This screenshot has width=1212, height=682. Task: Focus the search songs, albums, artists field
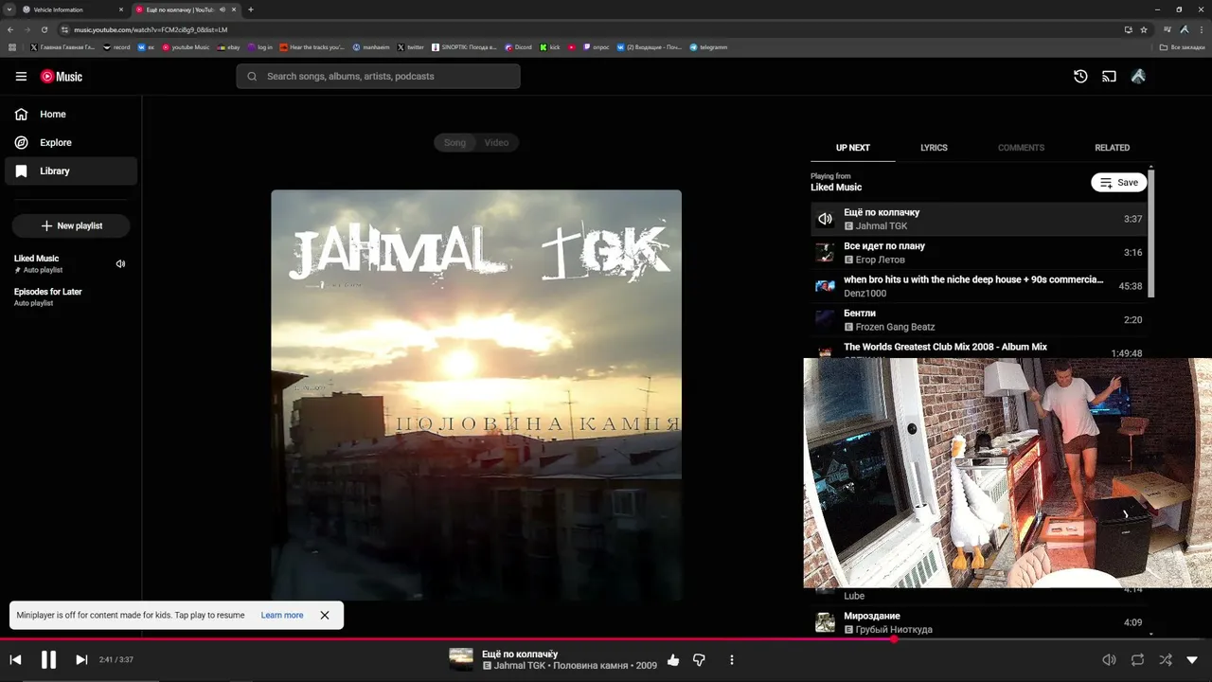tap(379, 77)
